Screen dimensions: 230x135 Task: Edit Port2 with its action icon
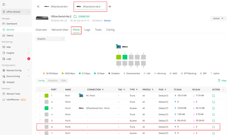click(214, 102)
